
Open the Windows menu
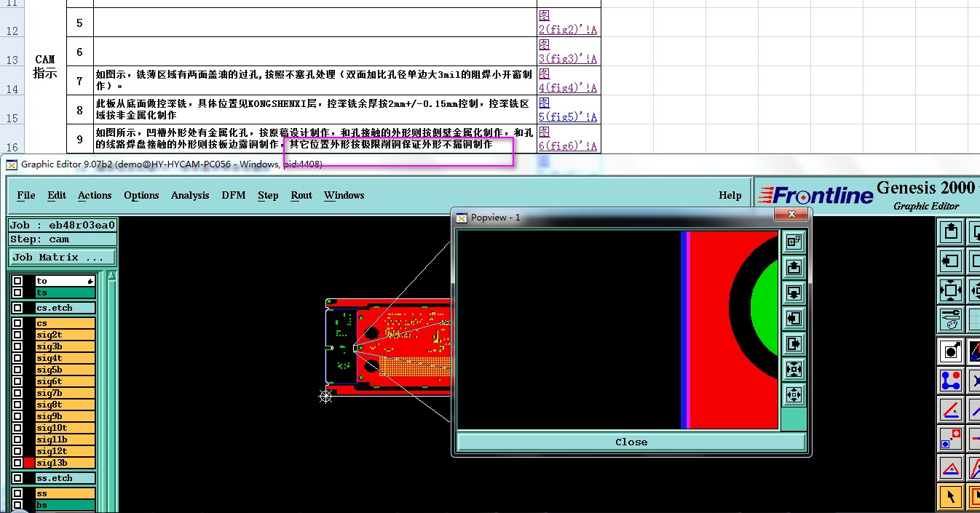[344, 195]
